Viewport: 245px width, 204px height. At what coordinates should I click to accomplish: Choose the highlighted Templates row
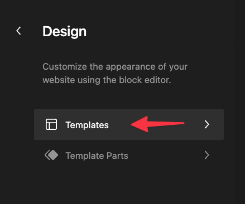pos(129,124)
